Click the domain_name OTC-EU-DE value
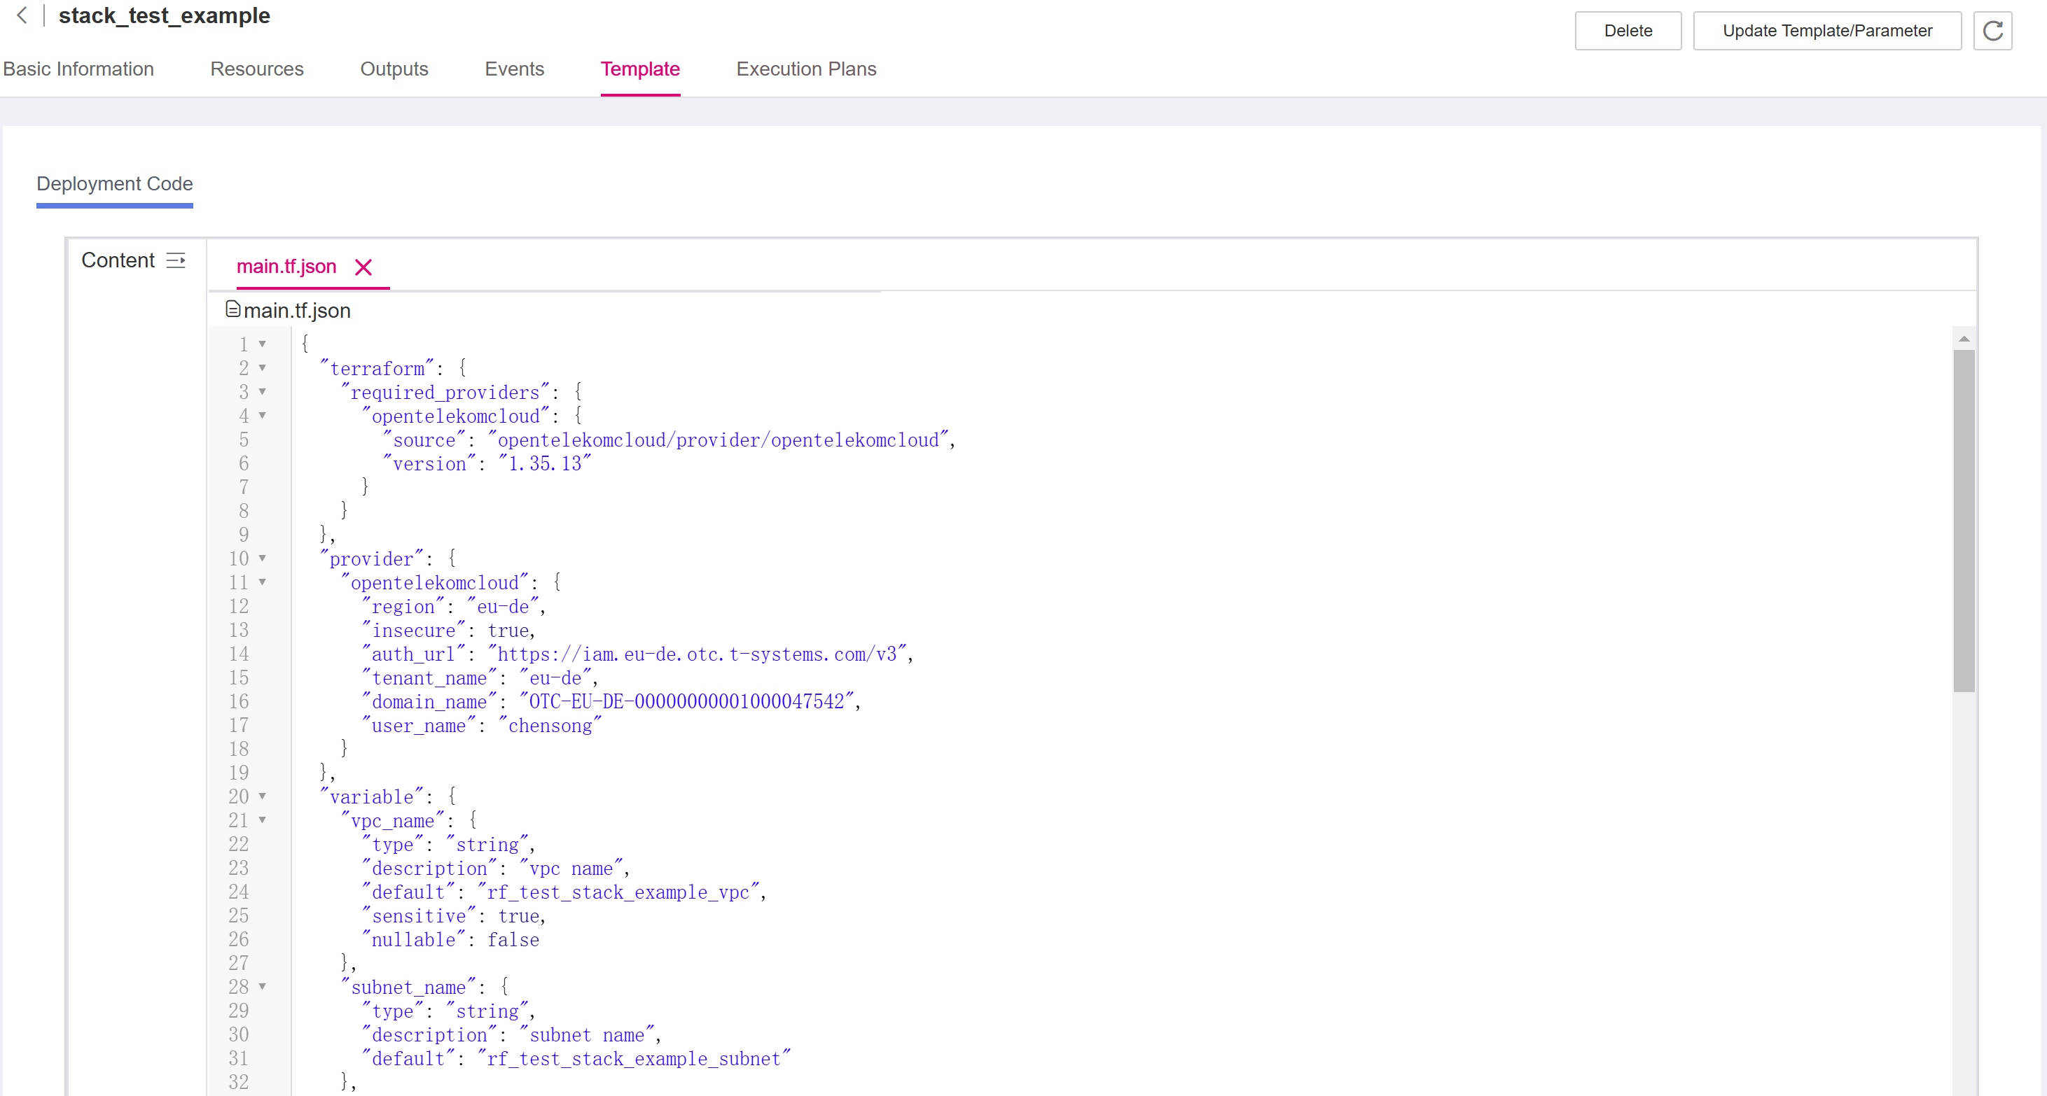Screen dimensions: 2047x1096 (688, 702)
